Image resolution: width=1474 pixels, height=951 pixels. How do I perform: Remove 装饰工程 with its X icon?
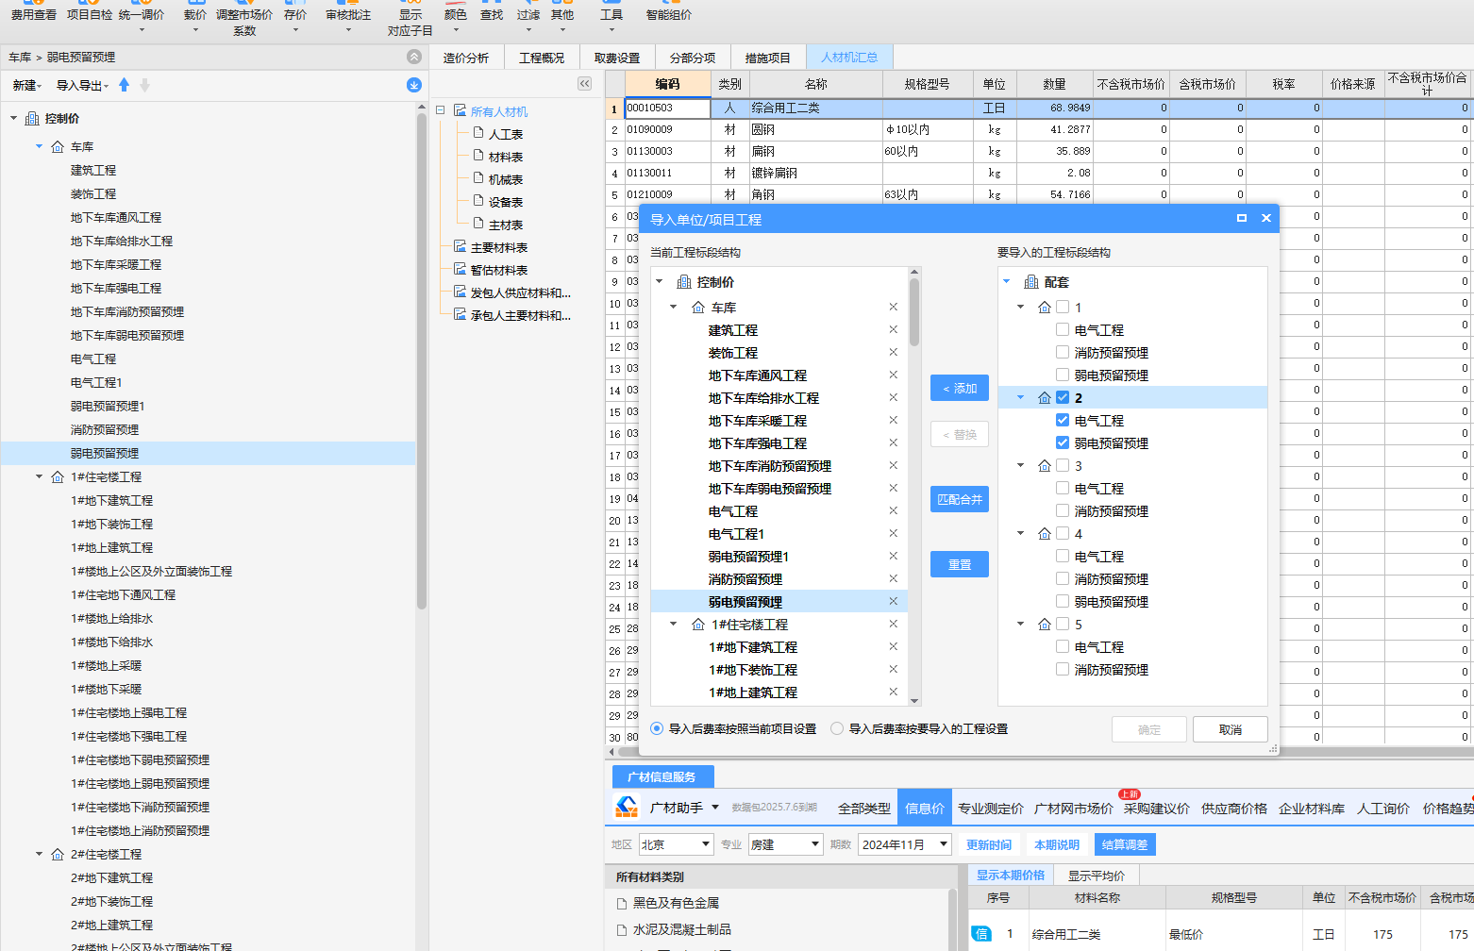[893, 352]
